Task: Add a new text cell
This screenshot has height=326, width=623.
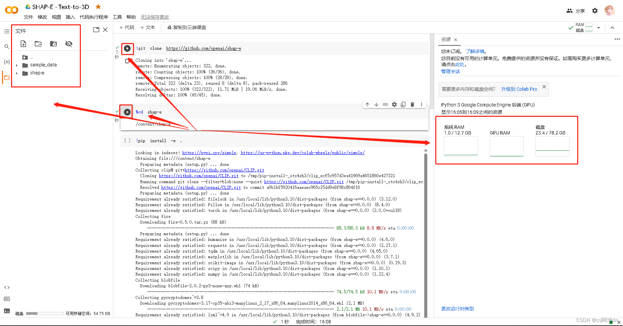Action: (x=148, y=27)
